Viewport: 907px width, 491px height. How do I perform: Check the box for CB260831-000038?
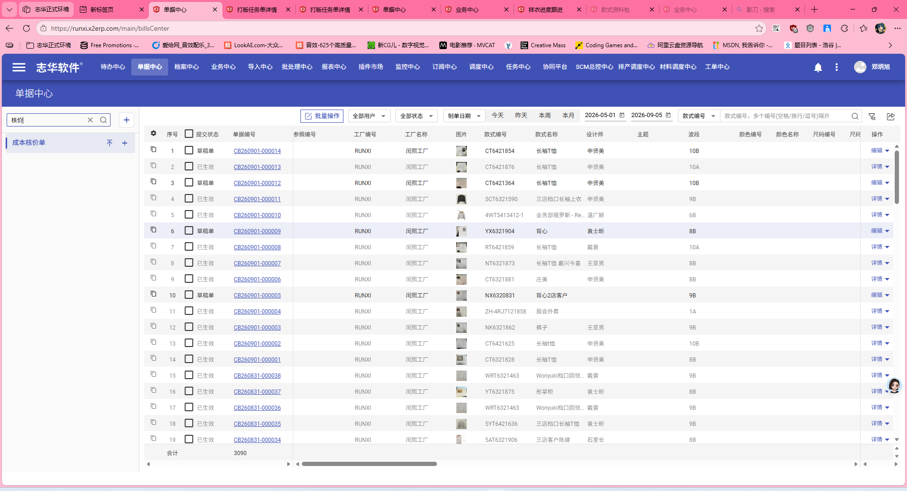(x=189, y=375)
